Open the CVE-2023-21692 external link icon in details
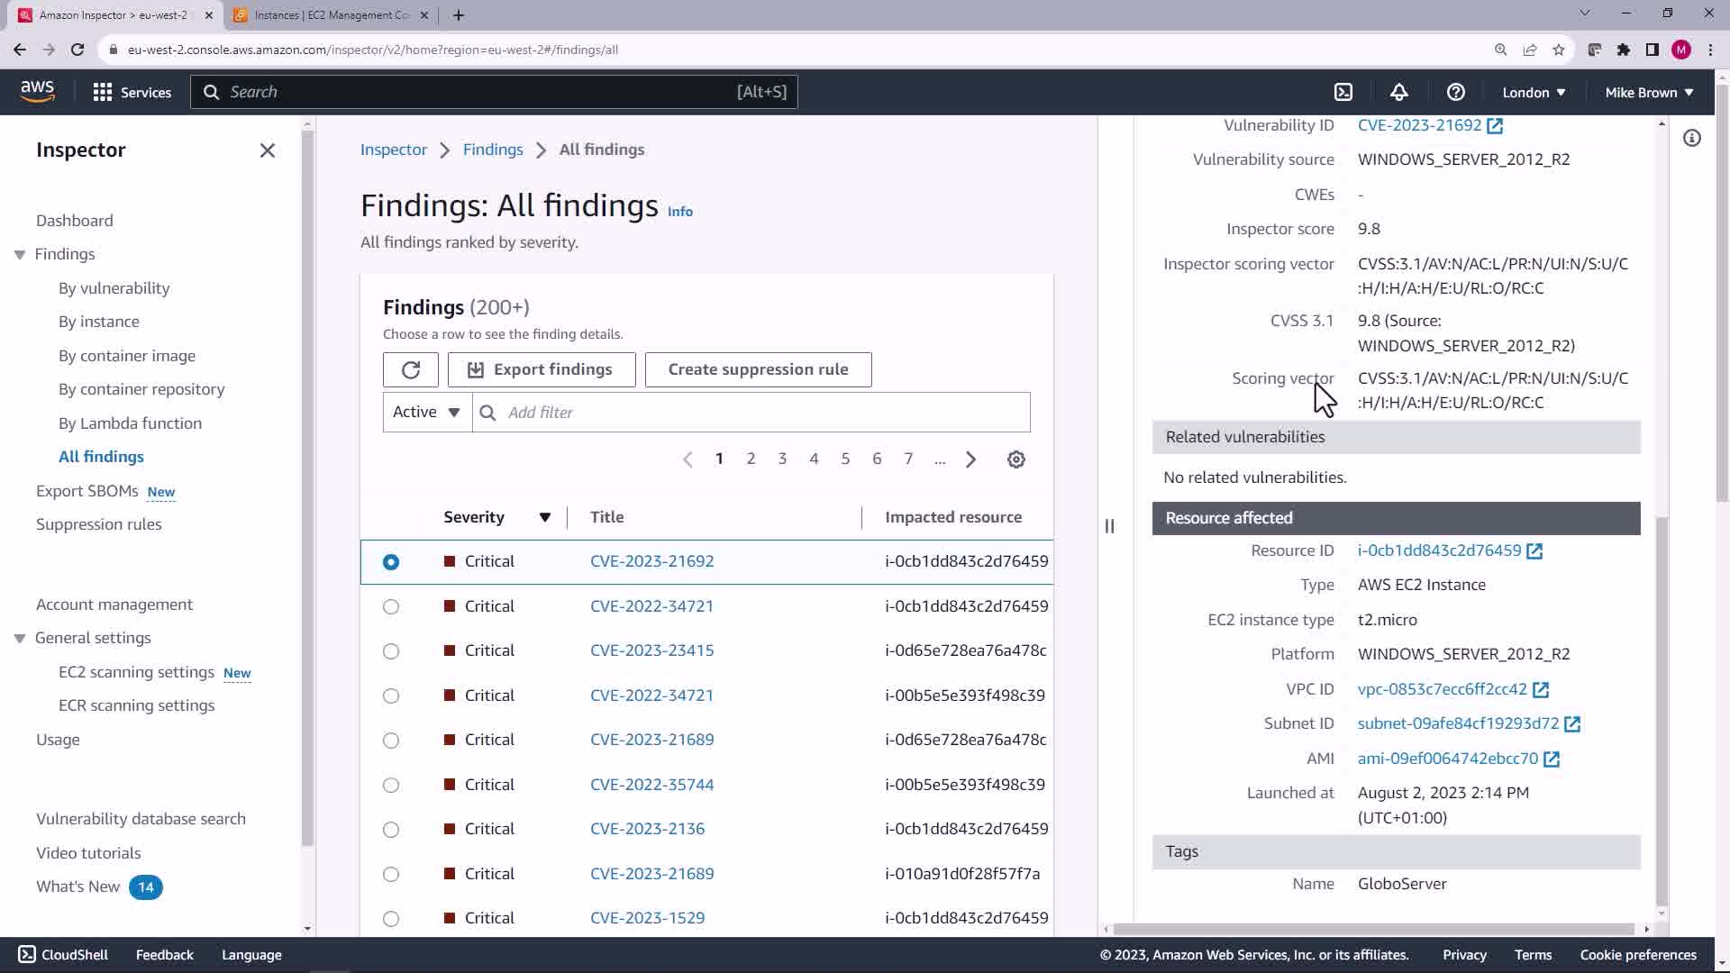Viewport: 1730px width, 973px height. [1495, 126]
